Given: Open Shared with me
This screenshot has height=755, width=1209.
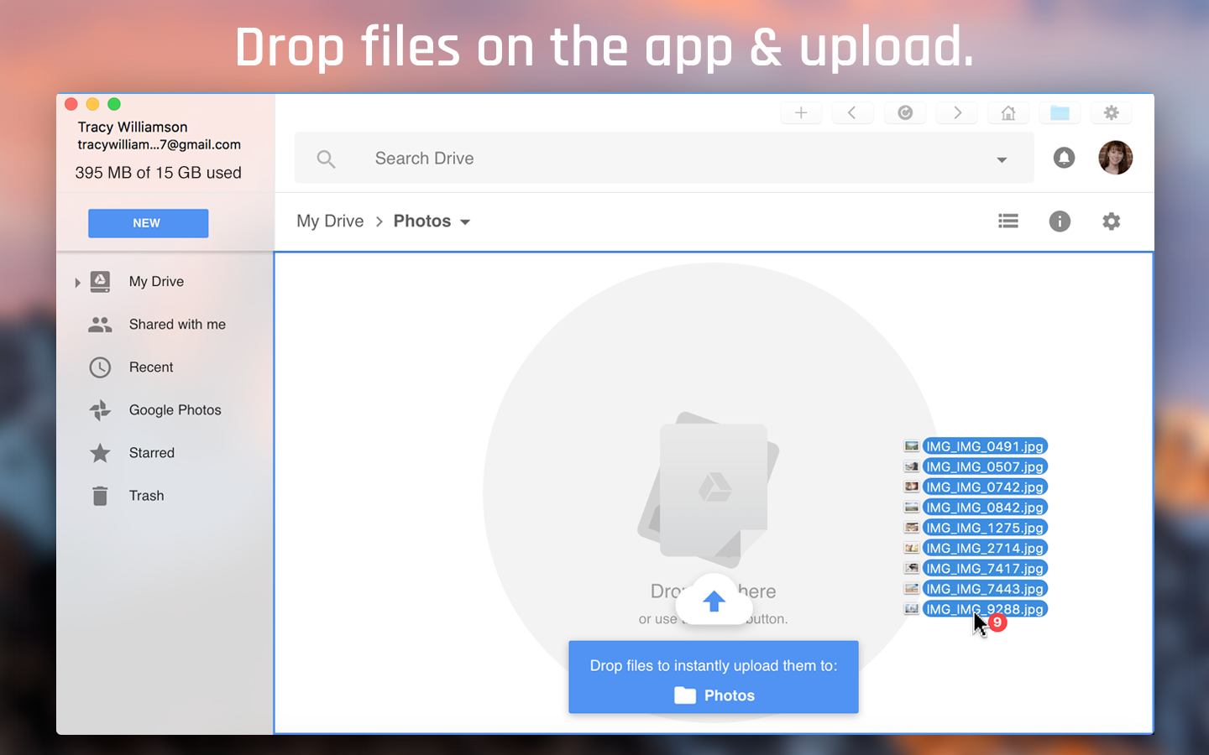Looking at the screenshot, I should coord(177,325).
